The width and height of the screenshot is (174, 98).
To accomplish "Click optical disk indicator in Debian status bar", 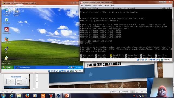I will pos(141,60).
